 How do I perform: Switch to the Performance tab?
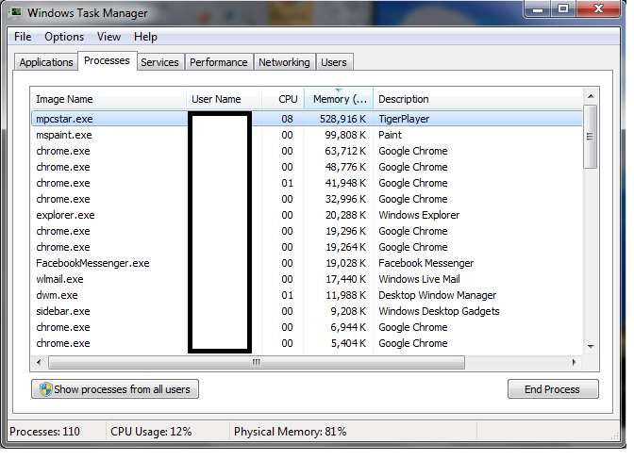(218, 62)
